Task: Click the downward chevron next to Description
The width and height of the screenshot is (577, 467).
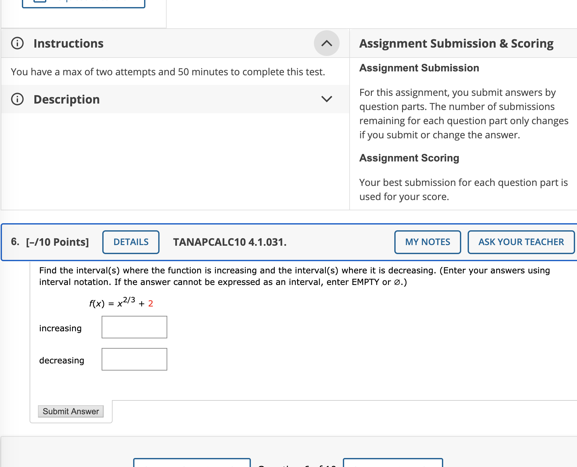Action: 327,99
